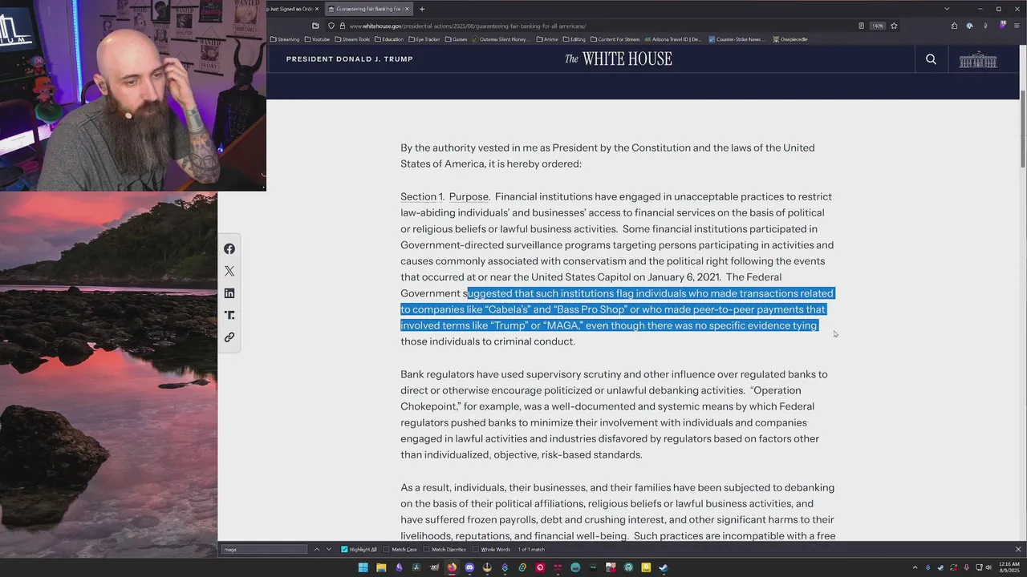1027x577 pixels.
Task: Open the Firefox application menu
Action: click(x=1017, y=26)
